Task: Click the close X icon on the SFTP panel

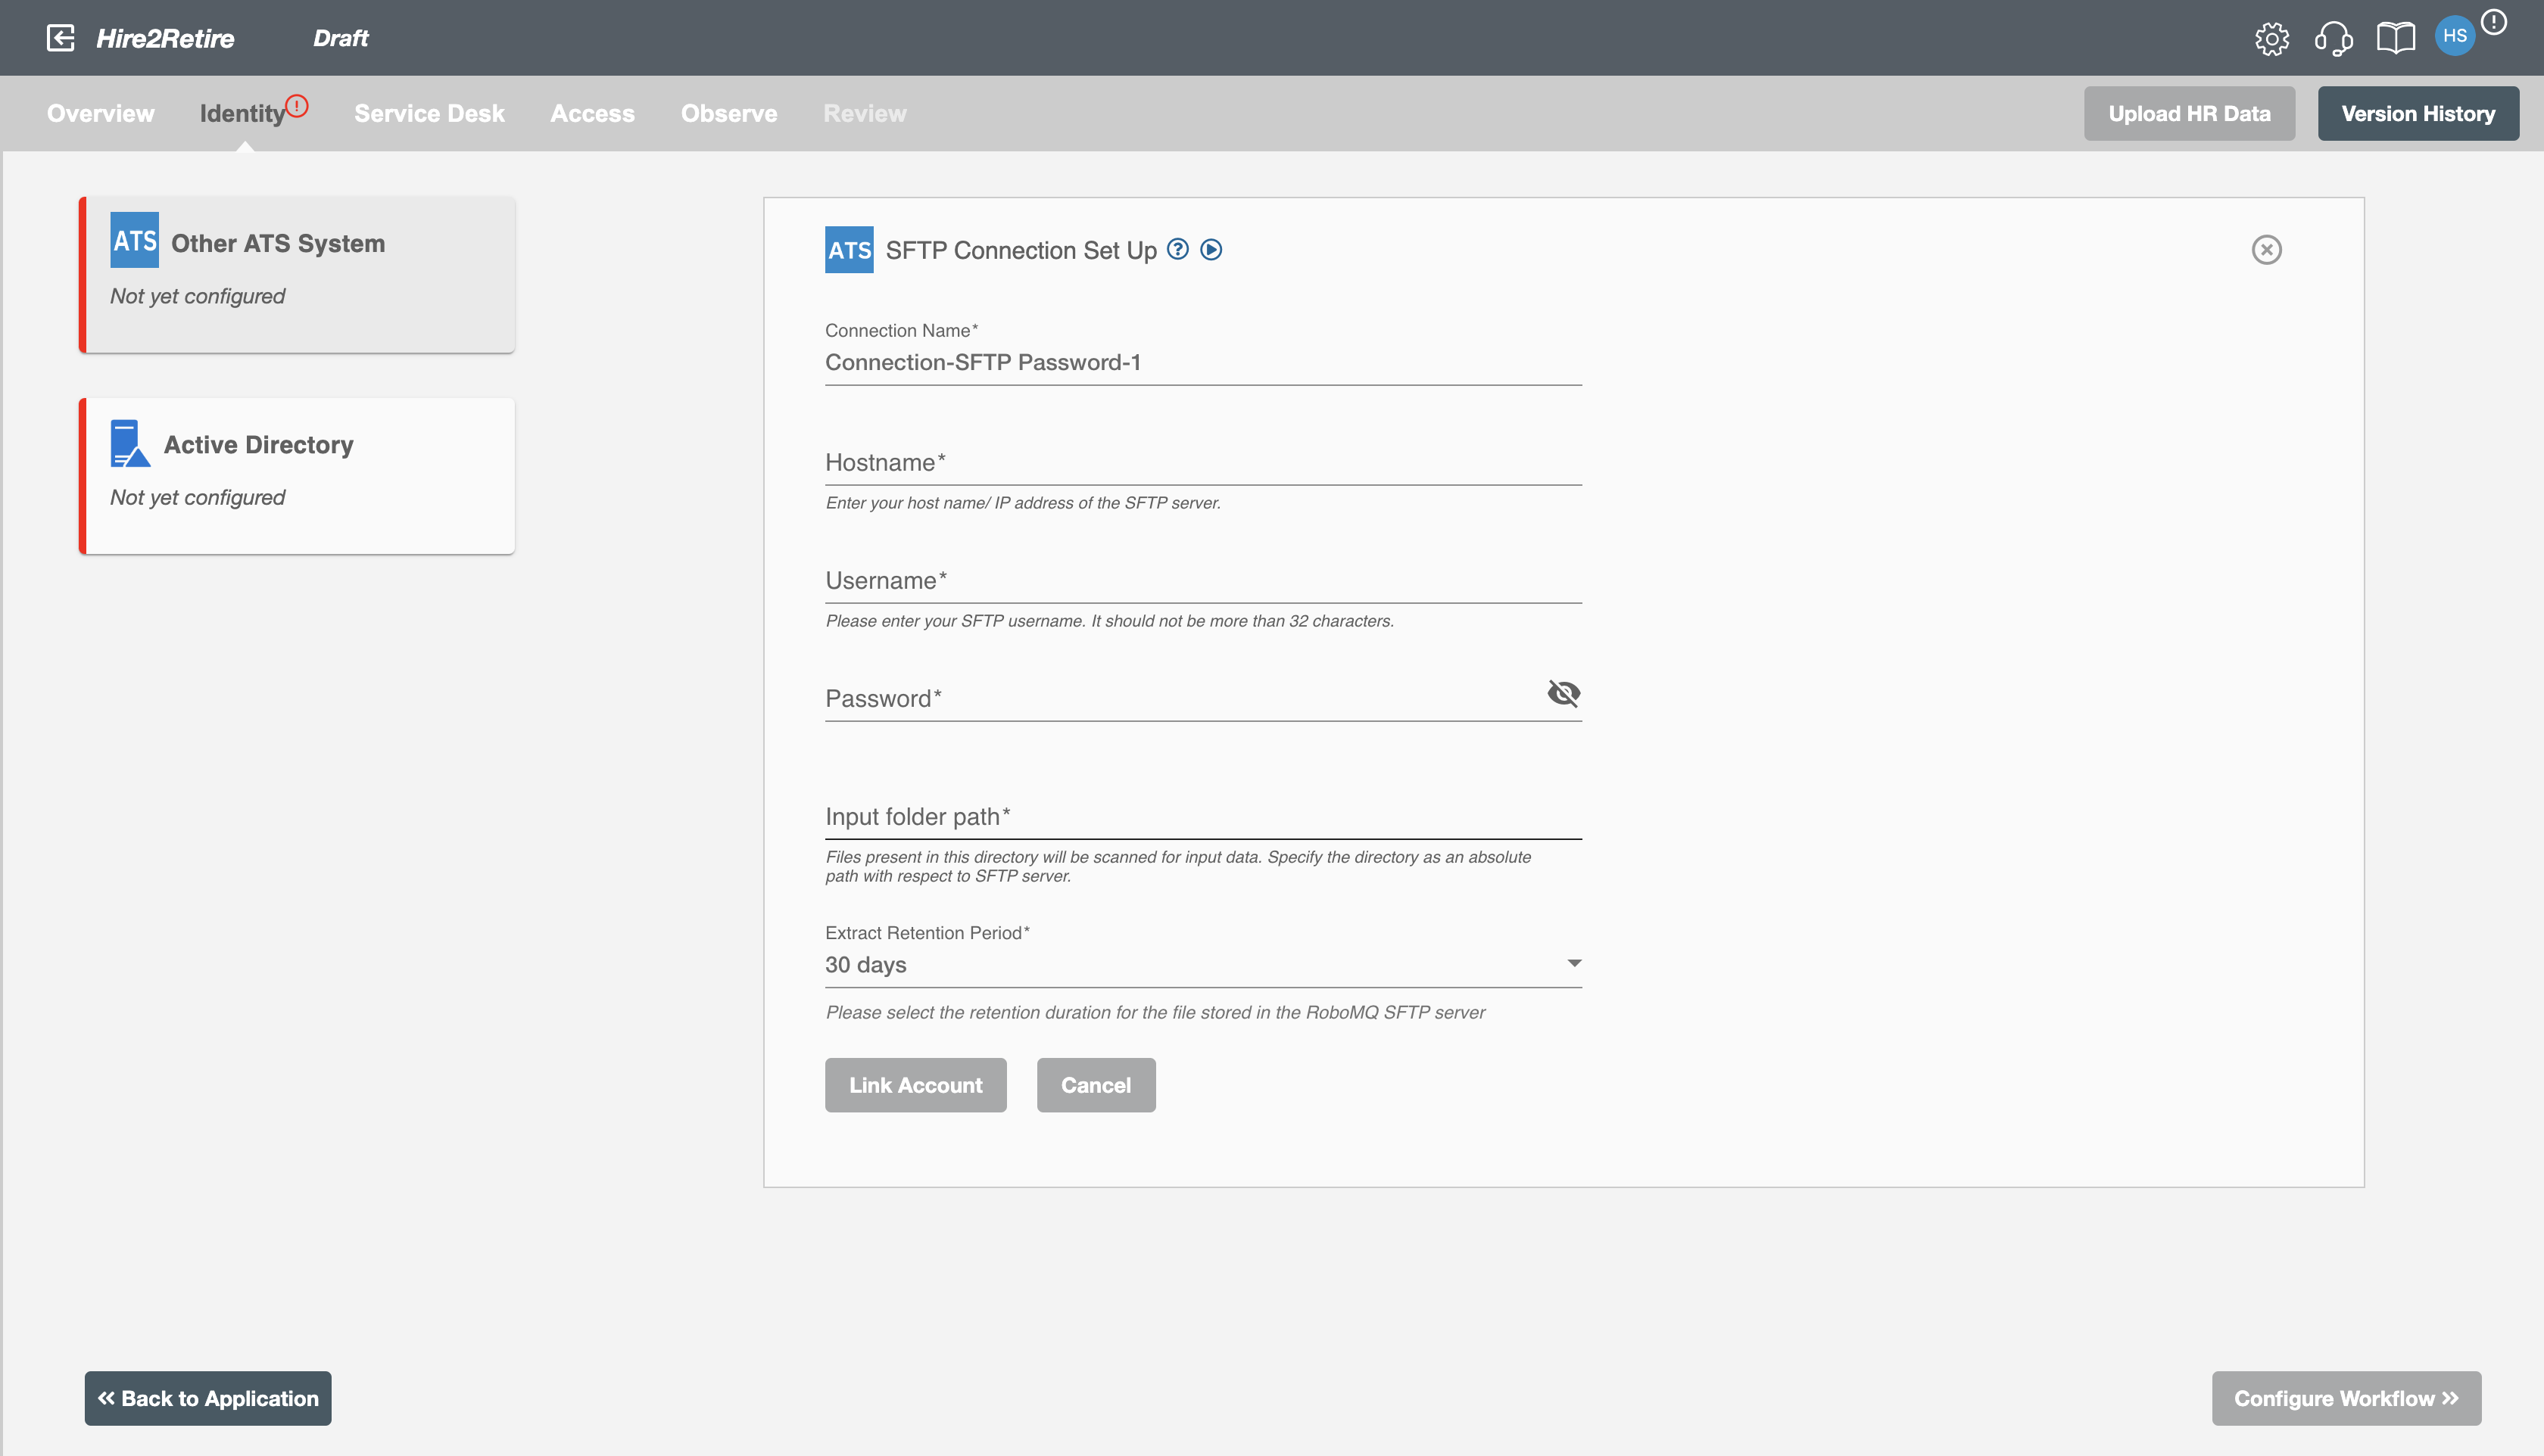Action: (x=2266, y=250)
